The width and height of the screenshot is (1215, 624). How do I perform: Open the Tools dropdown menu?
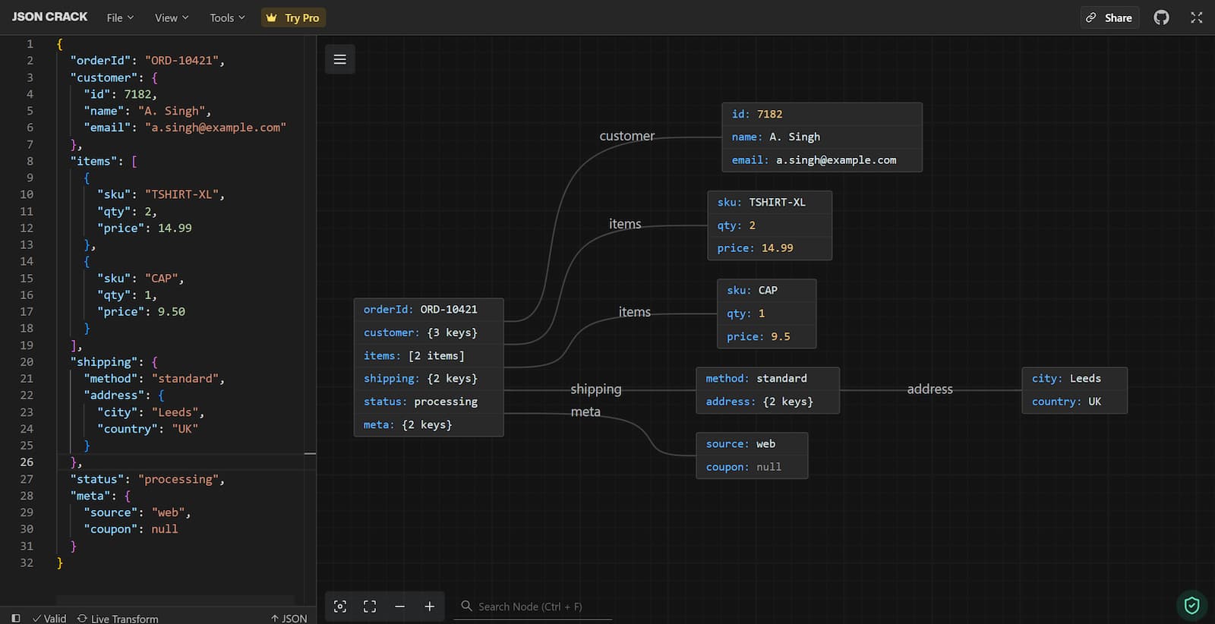227,17
